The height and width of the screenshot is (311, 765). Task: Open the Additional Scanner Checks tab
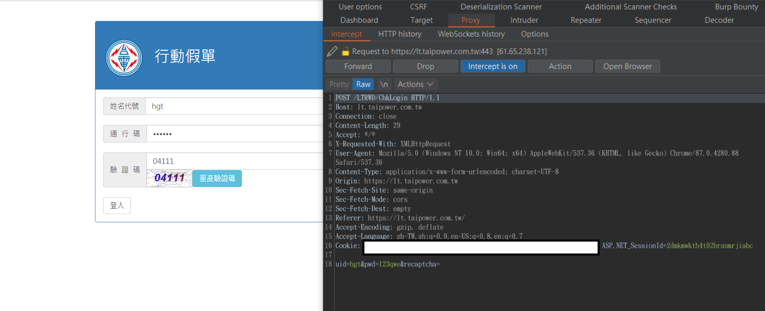(631, 7)
